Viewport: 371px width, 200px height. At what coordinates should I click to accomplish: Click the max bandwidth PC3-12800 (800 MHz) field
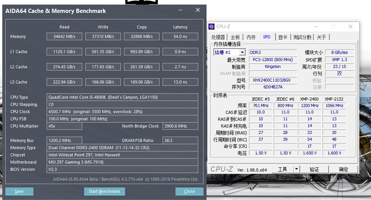(x=273, y=60)
